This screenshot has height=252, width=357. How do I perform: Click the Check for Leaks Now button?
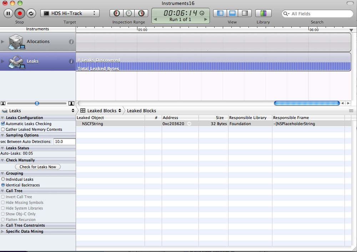pyautogui.click(x=38, y=167)
